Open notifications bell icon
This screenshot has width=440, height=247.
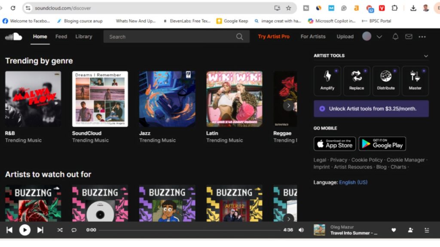pyautogui.click(x=395, y=36)
